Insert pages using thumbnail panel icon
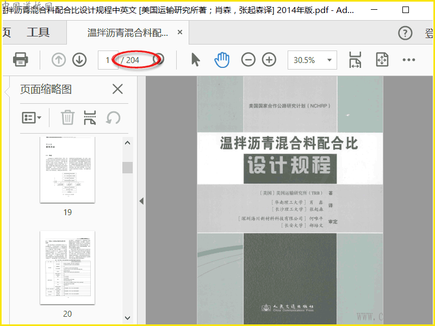 [x=90, y=117]
